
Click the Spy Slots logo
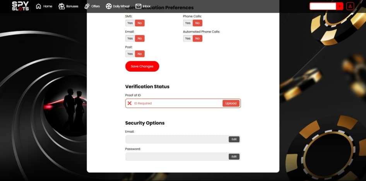click(20, 6)
